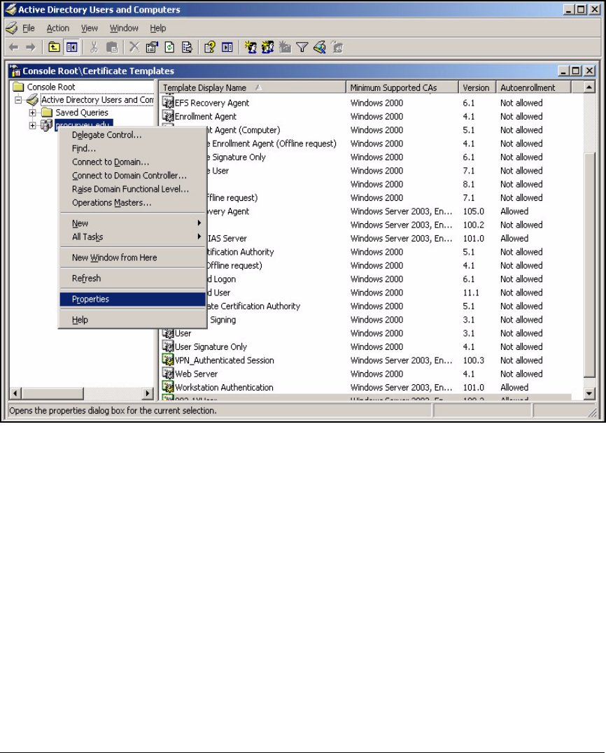Click the Refresh toolbar icon

click(169, 47)
